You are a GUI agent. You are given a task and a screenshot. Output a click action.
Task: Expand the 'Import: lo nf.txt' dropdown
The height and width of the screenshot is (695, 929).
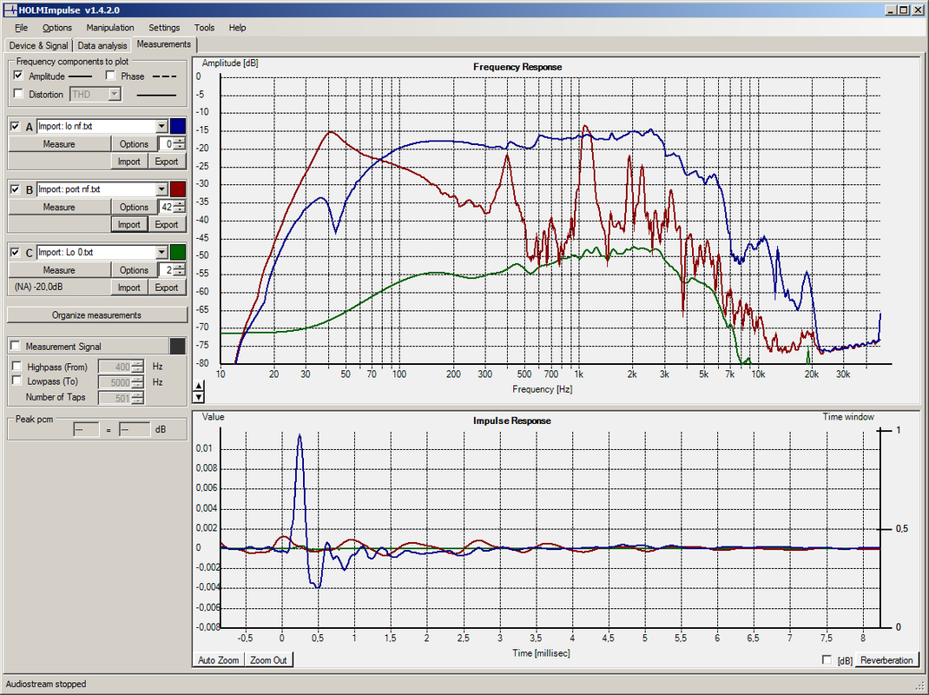[x=161, y=126]
